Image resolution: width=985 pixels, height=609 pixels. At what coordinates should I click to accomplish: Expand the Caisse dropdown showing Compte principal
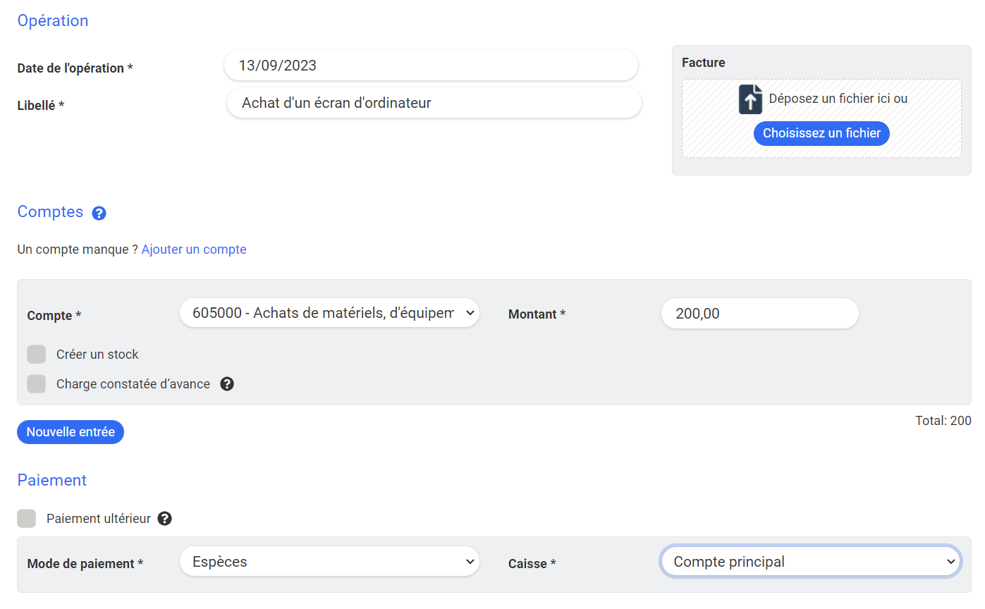click(x=811, y=562)
